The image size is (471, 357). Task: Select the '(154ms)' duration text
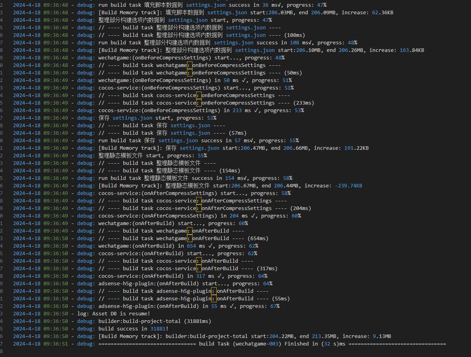coord(229,170)
